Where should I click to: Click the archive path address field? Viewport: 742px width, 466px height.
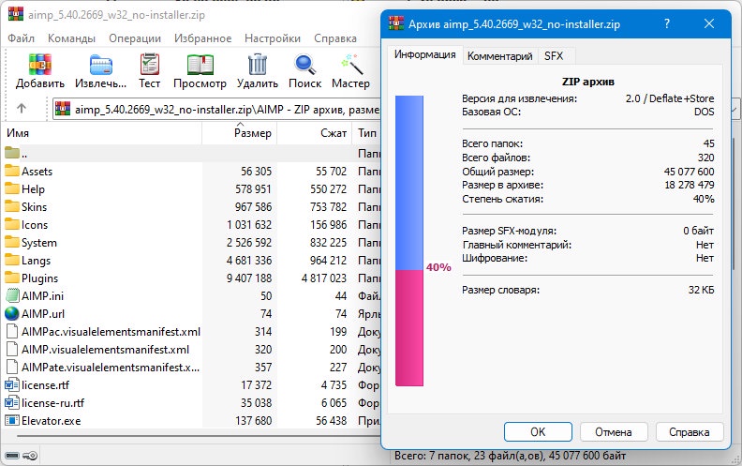pos(216,110)
